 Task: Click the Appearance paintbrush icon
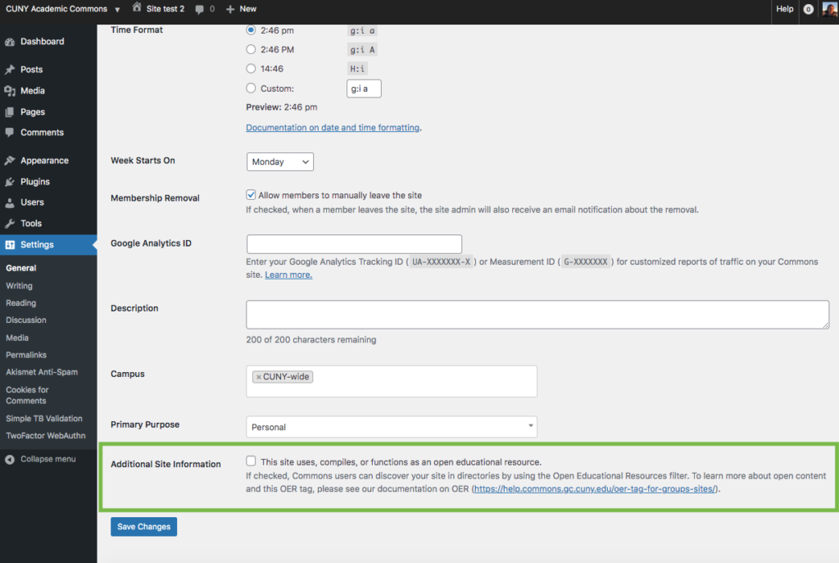(10, 161)
